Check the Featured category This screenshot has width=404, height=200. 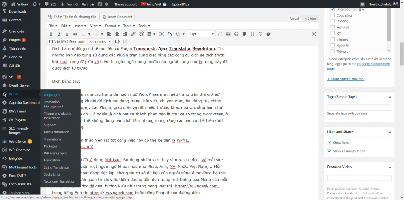[332, 27]
